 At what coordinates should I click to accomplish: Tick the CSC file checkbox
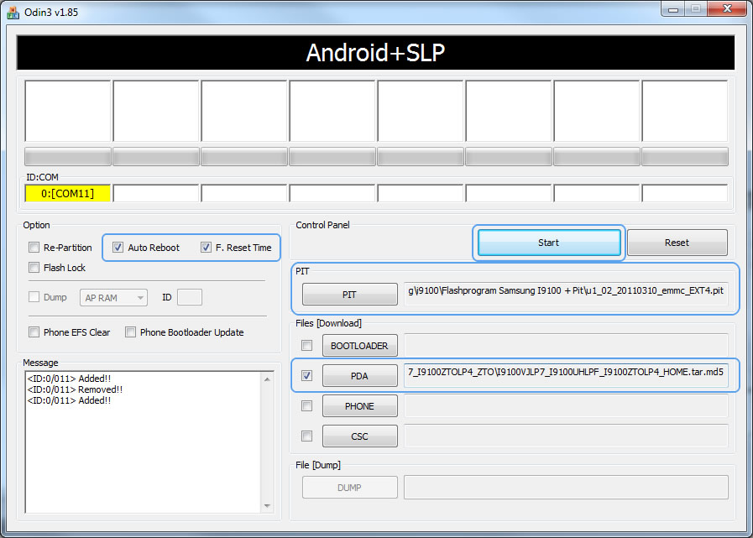[306, 436]
